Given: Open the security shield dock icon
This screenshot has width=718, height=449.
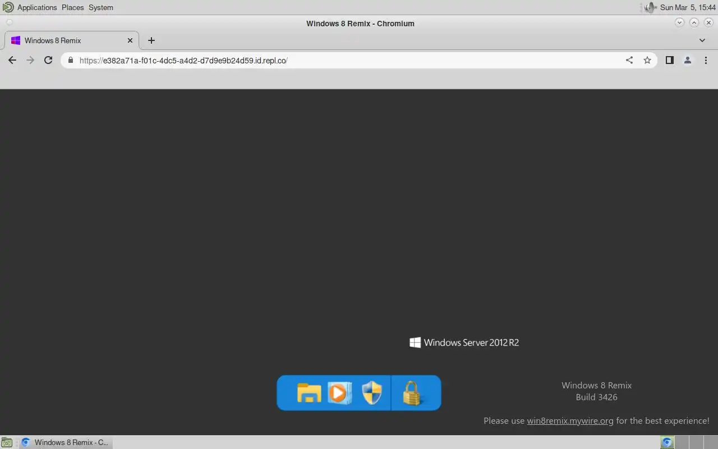Looking at the screenshot, I should [372, 392].
